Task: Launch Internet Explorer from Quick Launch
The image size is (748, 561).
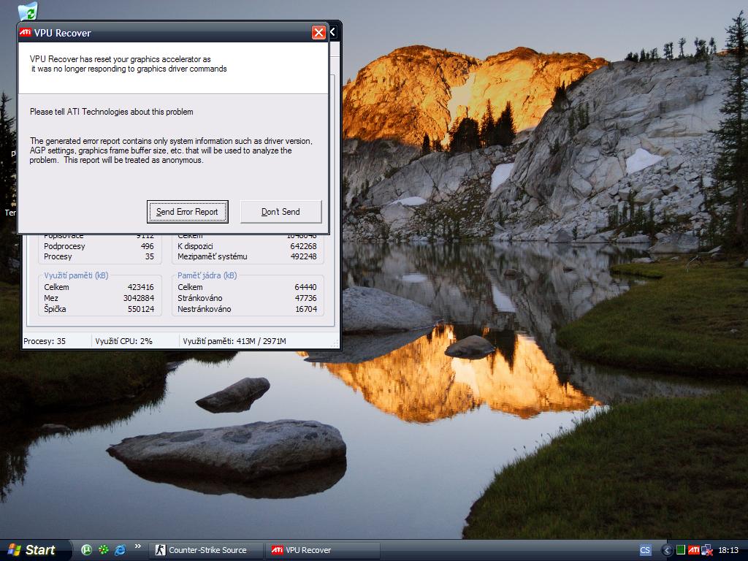Action: (120, 550)
